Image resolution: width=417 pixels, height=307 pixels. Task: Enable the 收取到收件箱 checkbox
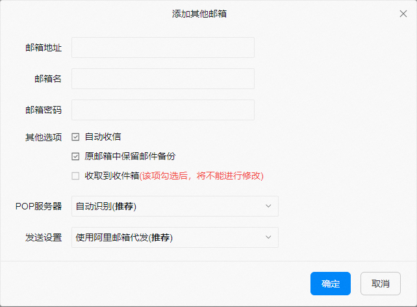tap(75, 176)
